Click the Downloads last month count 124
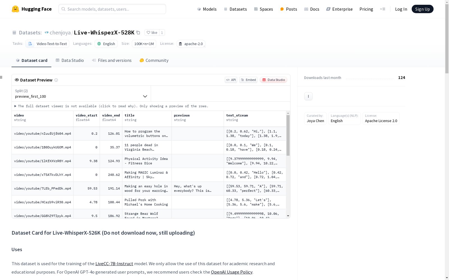Image resolution: width=449 pixels, height=280 pixels. click(x=402, y=78)
